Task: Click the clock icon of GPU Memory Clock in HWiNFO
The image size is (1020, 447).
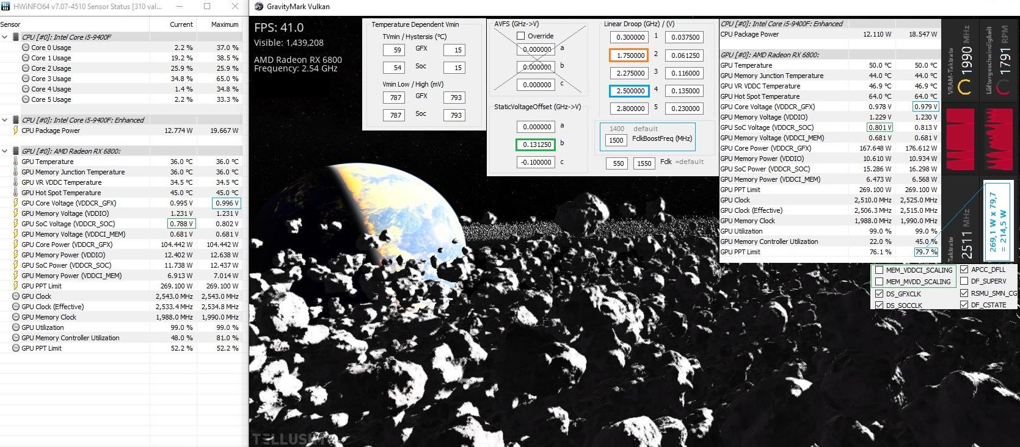Action: pyautogui.click(x=16, y=317)
